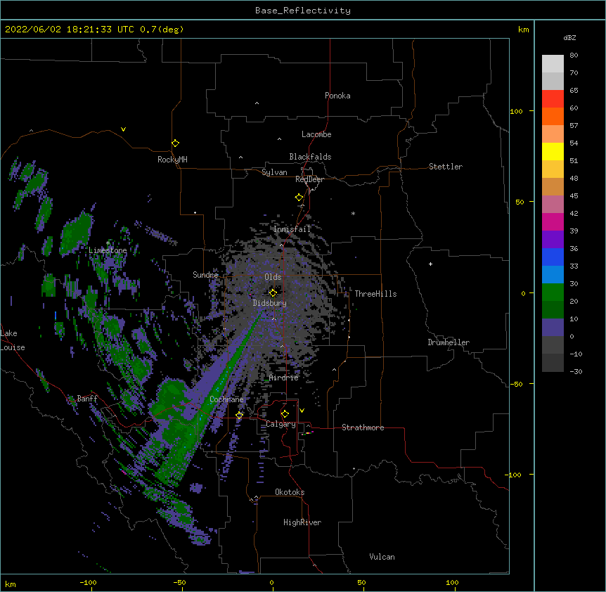Select the Olds label
Viewport: 606px width, 592px height.
(273, 277)
